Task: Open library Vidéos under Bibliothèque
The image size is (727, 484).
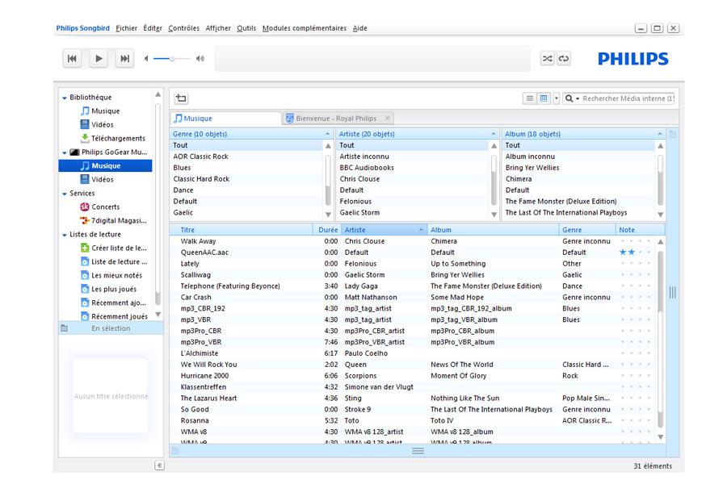Action: click(x=102, y=124)
